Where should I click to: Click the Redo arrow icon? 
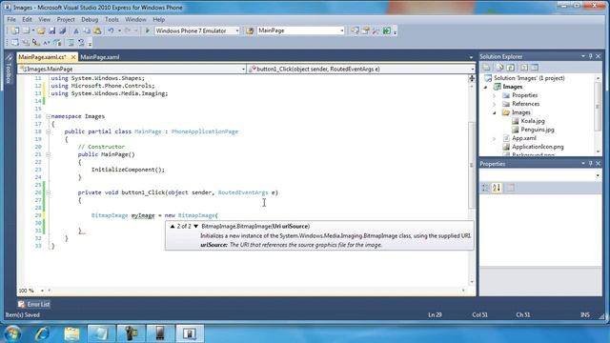pos(127,30)
